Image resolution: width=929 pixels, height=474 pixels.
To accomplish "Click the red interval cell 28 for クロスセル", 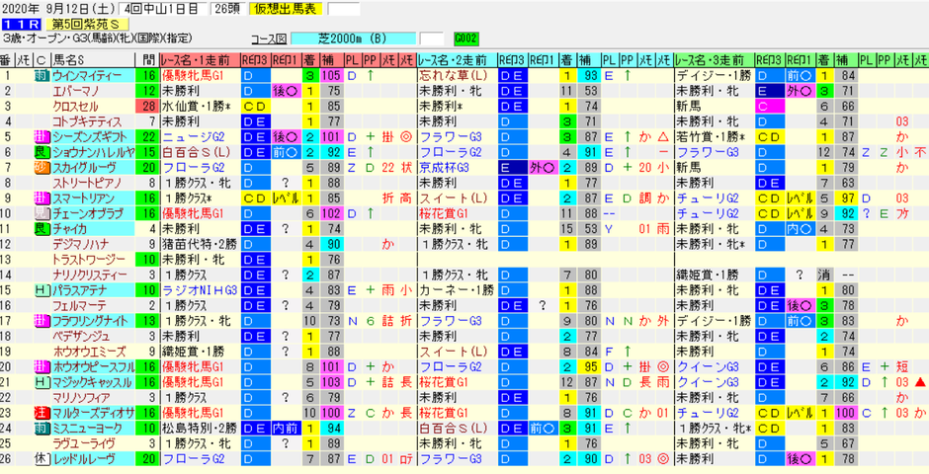I will (x=147, y=106).
